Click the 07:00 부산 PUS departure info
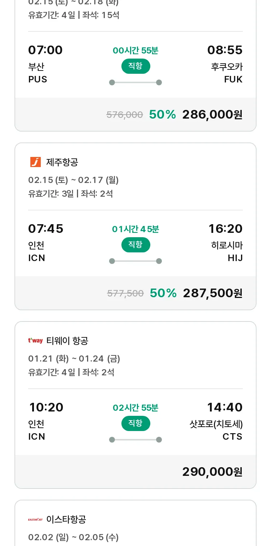271x546 pixels. 45,64
